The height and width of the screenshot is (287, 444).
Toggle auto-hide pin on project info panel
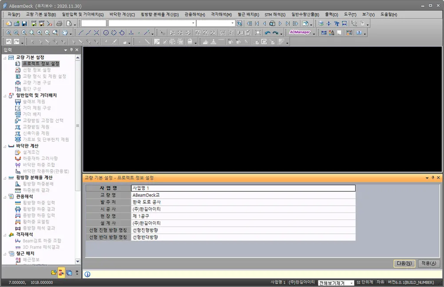(432, 178)
